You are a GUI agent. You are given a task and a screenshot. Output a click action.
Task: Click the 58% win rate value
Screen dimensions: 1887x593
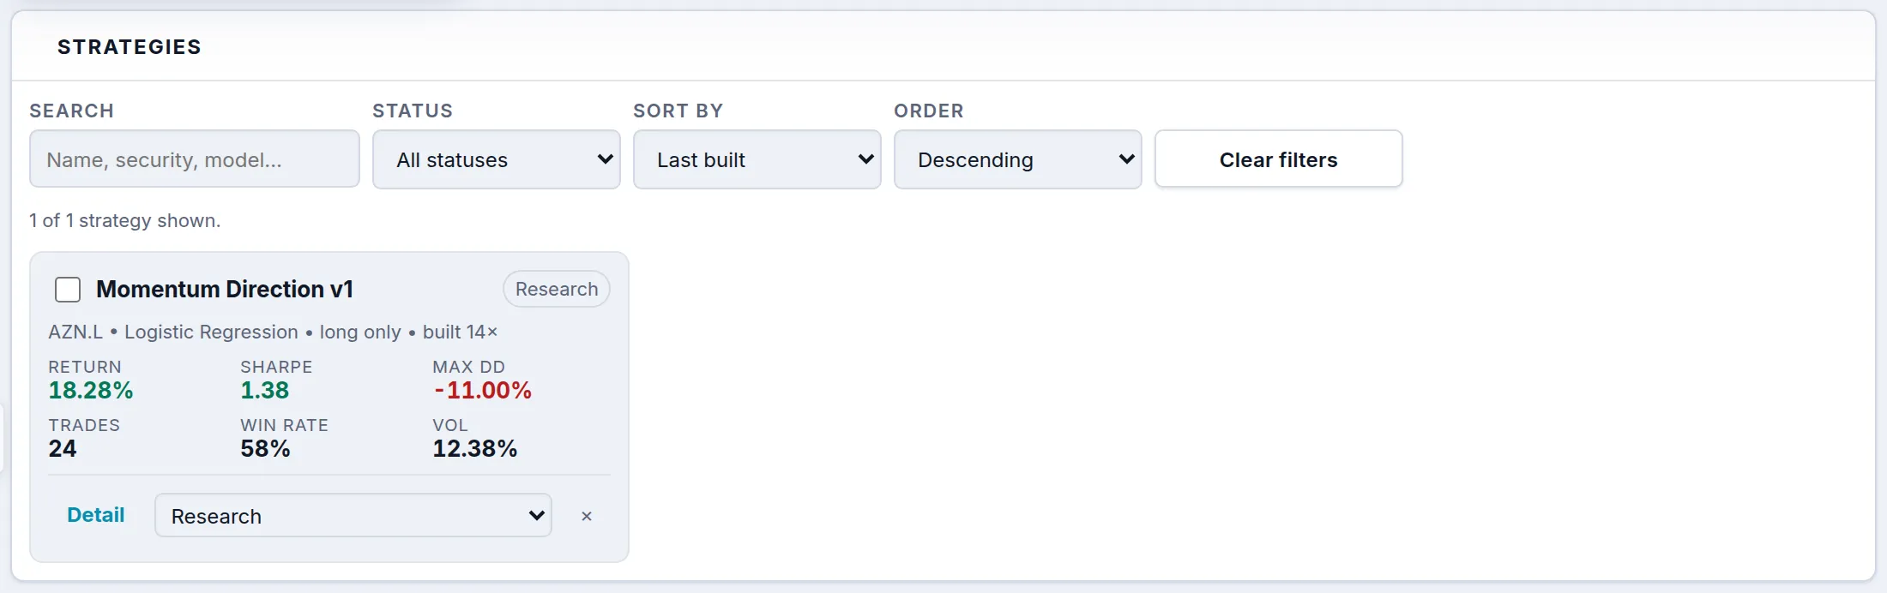click(x=265, y=449)
